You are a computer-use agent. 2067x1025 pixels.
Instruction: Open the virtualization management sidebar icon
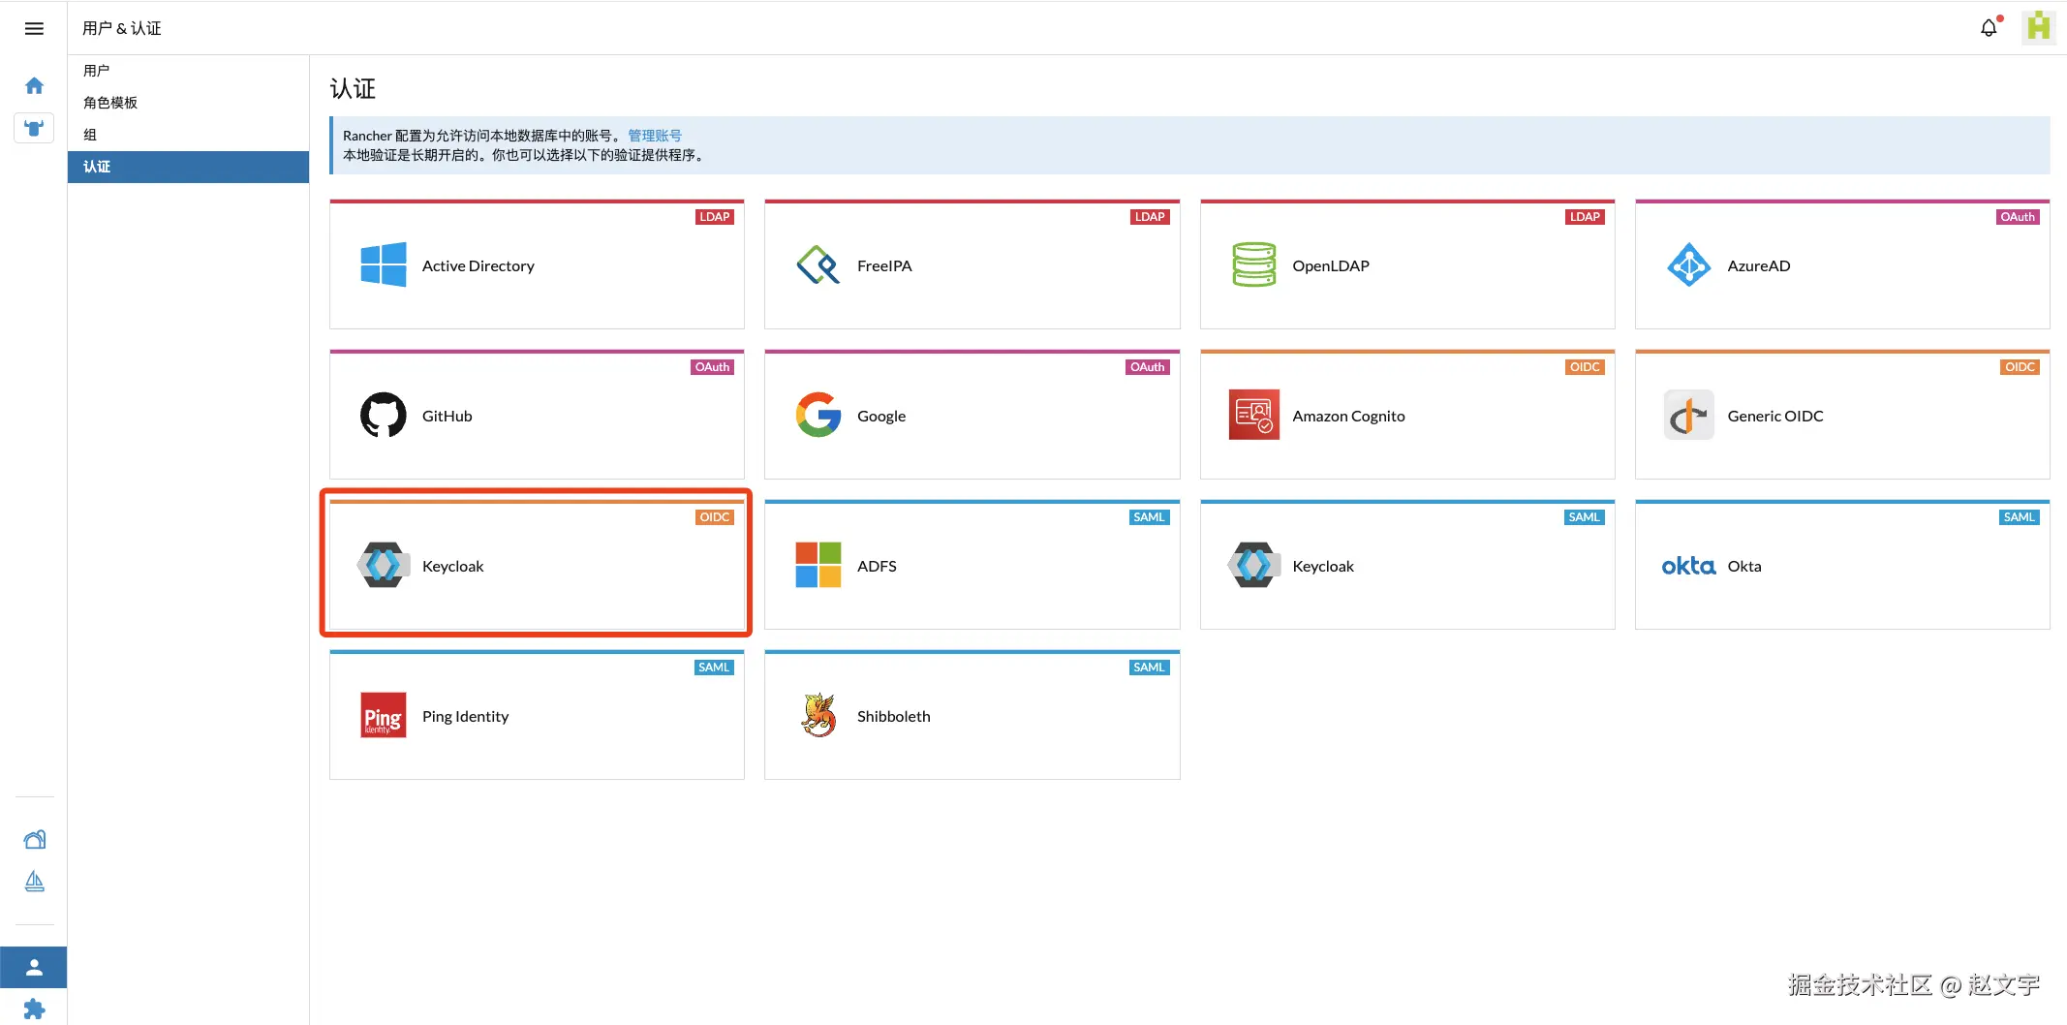(34, 839)
